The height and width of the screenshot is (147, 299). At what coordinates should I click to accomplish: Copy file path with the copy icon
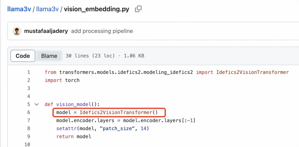[138, 9]
